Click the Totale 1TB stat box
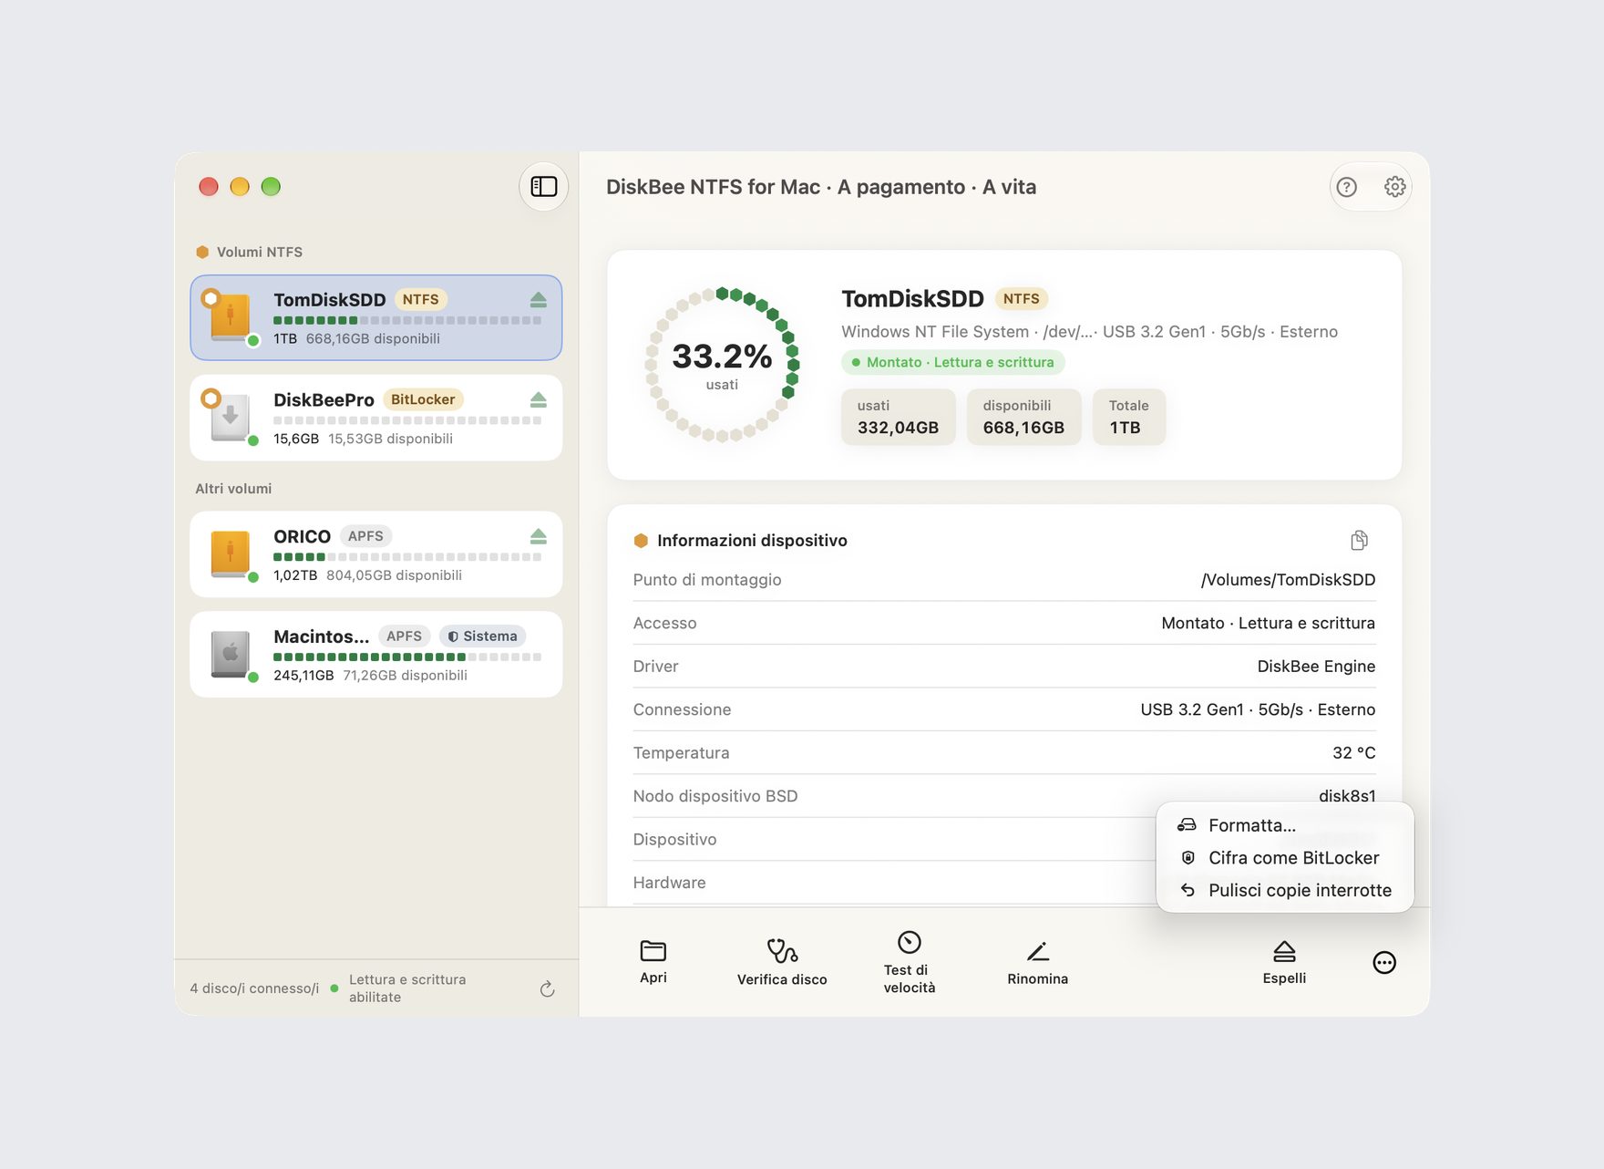This screenshot has width=1604, height=1169. [x=1128, y=417]
